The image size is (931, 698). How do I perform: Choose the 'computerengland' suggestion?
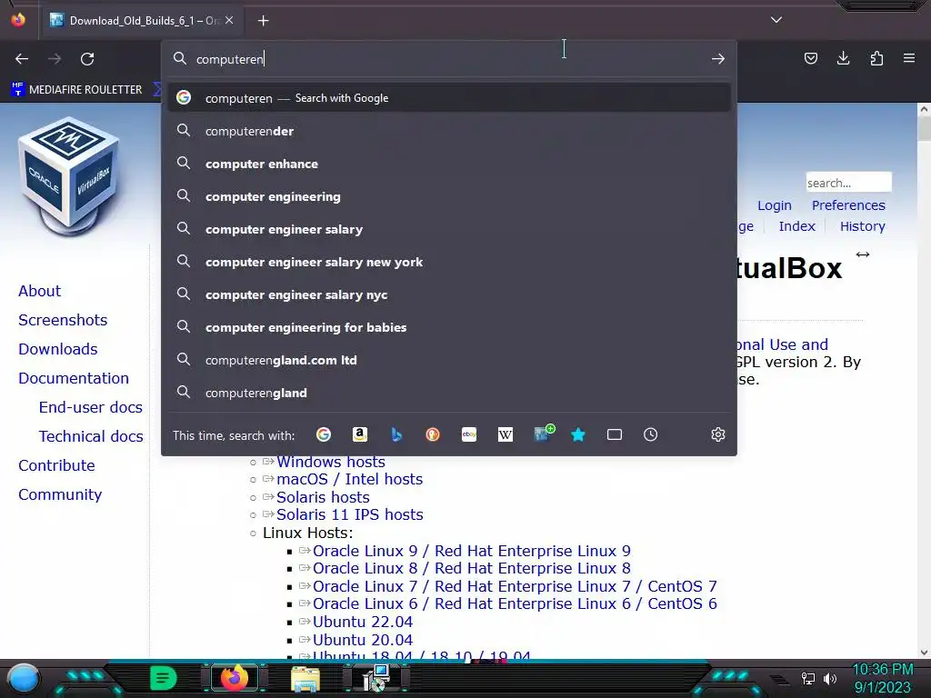(449, 393)
